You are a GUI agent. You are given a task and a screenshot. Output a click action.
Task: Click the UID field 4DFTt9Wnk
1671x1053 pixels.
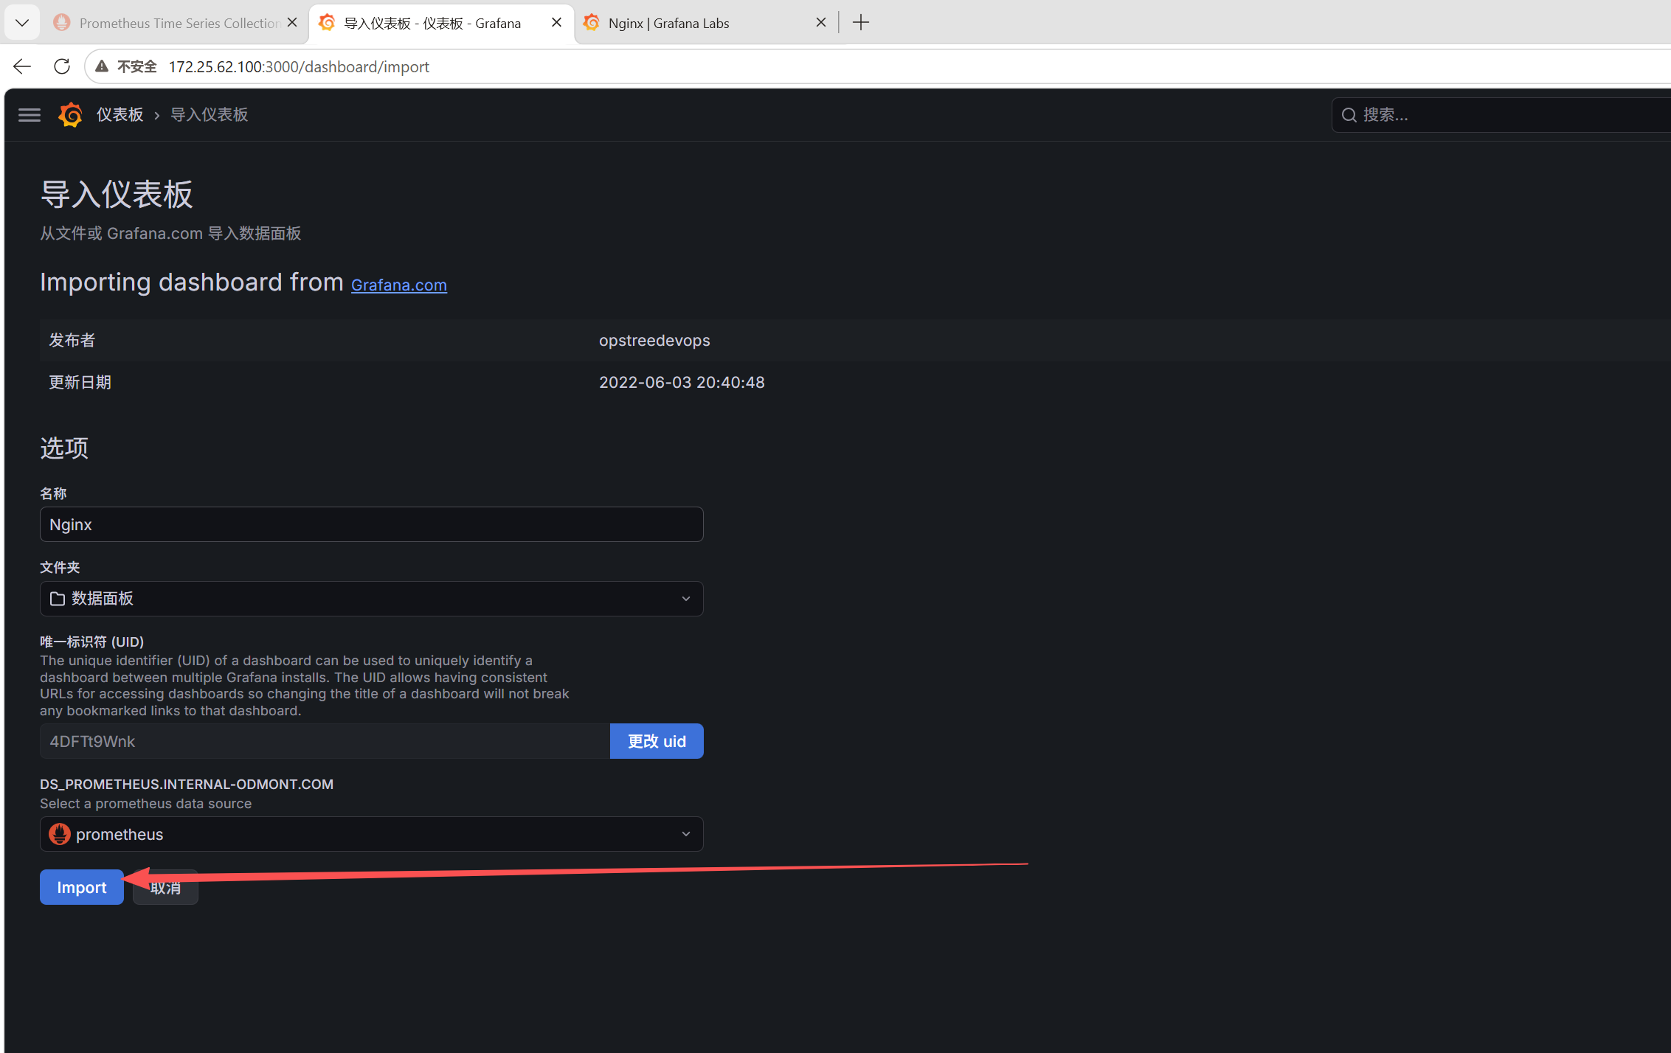pos(325,741)
